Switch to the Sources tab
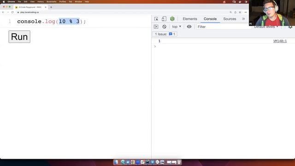The height and width of the screenshot is (166, 295). (x=230, y=19)
